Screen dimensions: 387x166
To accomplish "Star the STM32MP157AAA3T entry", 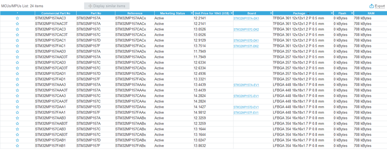I will (17, 90).
